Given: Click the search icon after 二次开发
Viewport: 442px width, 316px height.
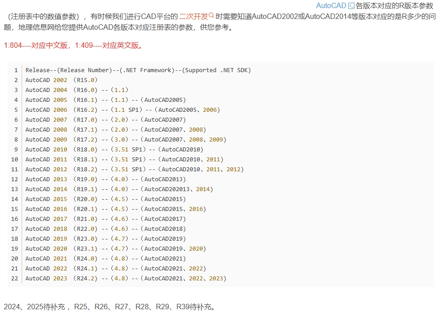Looking at the screenshot, I should (212, 16).
